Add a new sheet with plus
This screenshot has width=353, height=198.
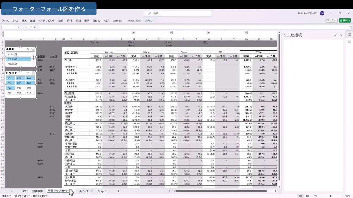pyautogui.click(x=118, y=191)
